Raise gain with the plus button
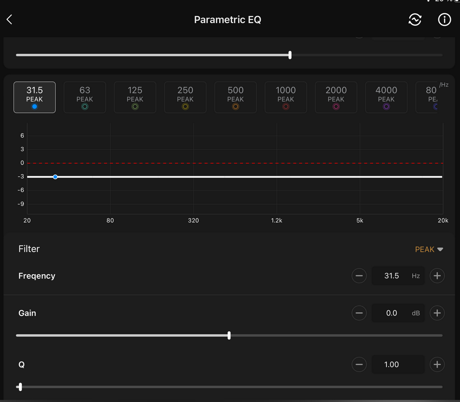The image size is (460, 402). pyautogui.click(x=437, y=313)
